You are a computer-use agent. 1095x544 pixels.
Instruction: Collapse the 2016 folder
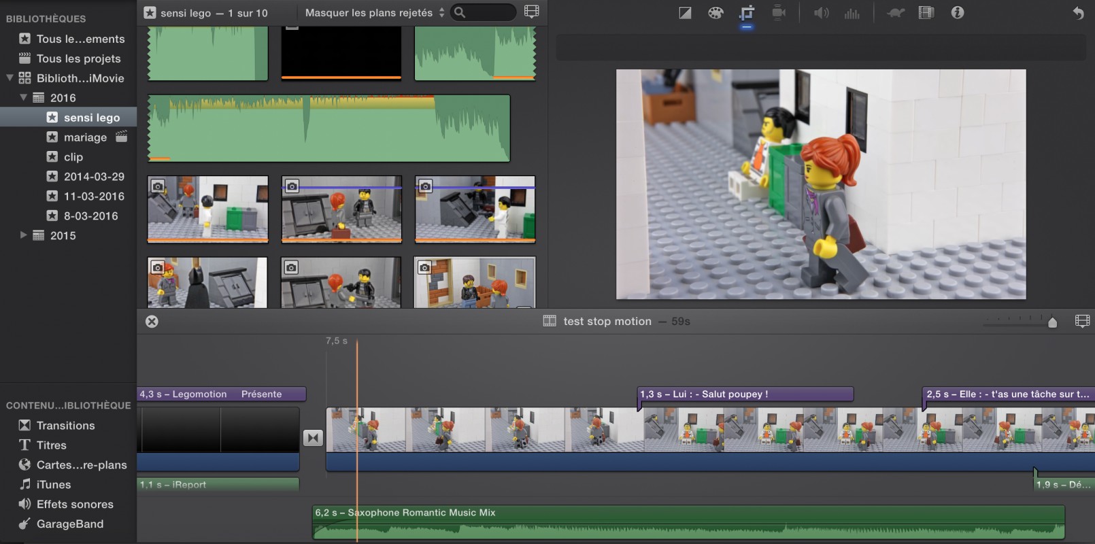[23, 98]
